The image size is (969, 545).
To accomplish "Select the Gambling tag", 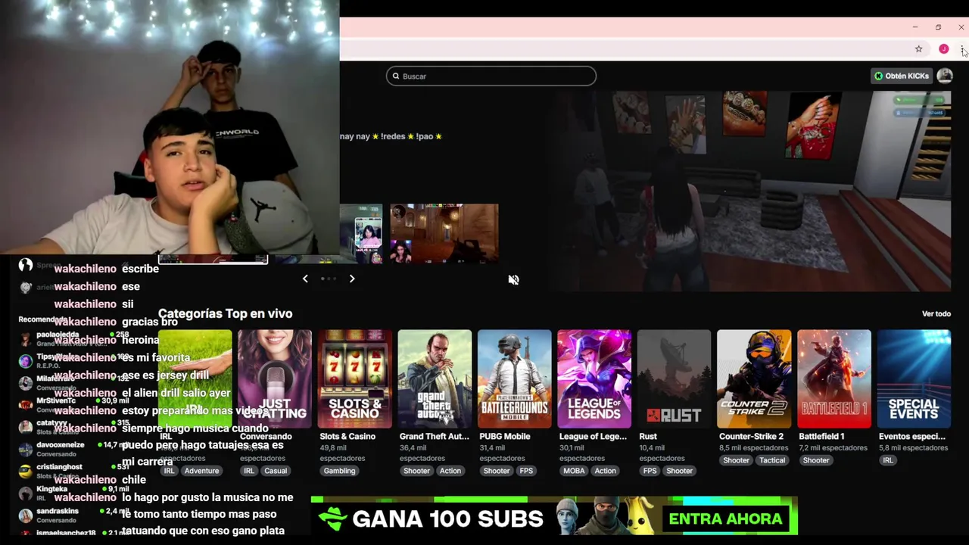I will click(x=339, y=471).
